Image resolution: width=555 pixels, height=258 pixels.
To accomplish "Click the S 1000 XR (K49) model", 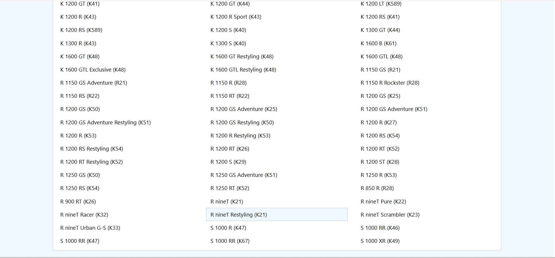I will 380,241.
